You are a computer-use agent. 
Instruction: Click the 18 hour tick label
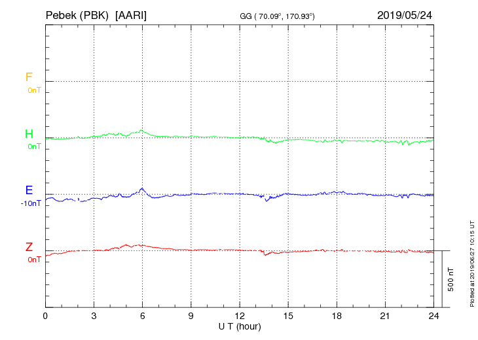(x=337, y=316)
